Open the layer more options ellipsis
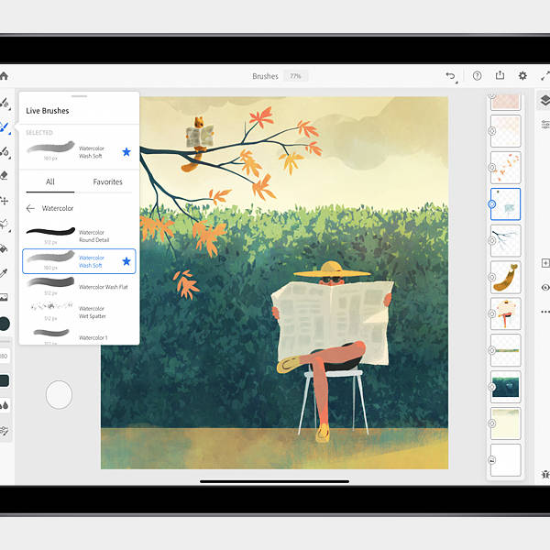This screenshot has width=550, height=550. 545,312
